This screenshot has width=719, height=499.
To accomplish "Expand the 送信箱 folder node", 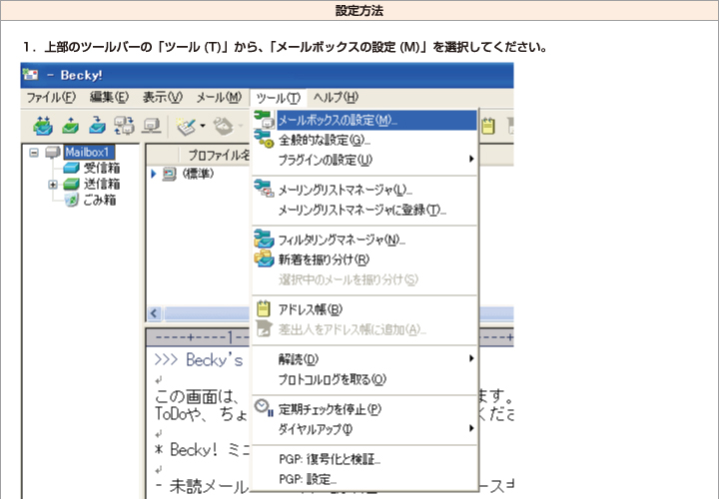I will point(53,185).
